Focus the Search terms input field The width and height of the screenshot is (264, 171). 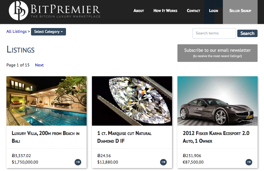pos(214,33)
